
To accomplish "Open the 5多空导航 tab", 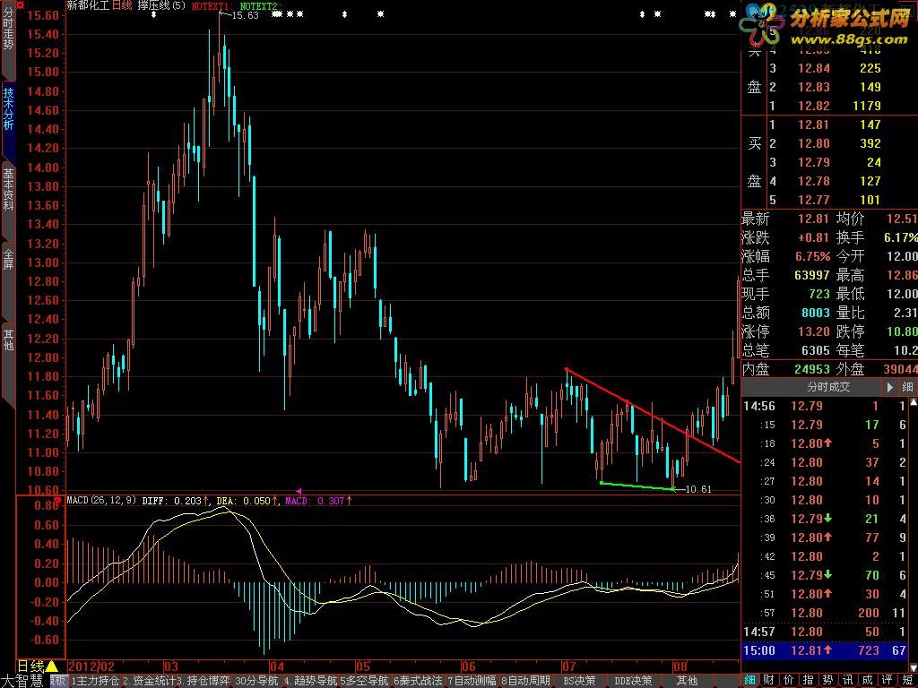I will 364,681.
